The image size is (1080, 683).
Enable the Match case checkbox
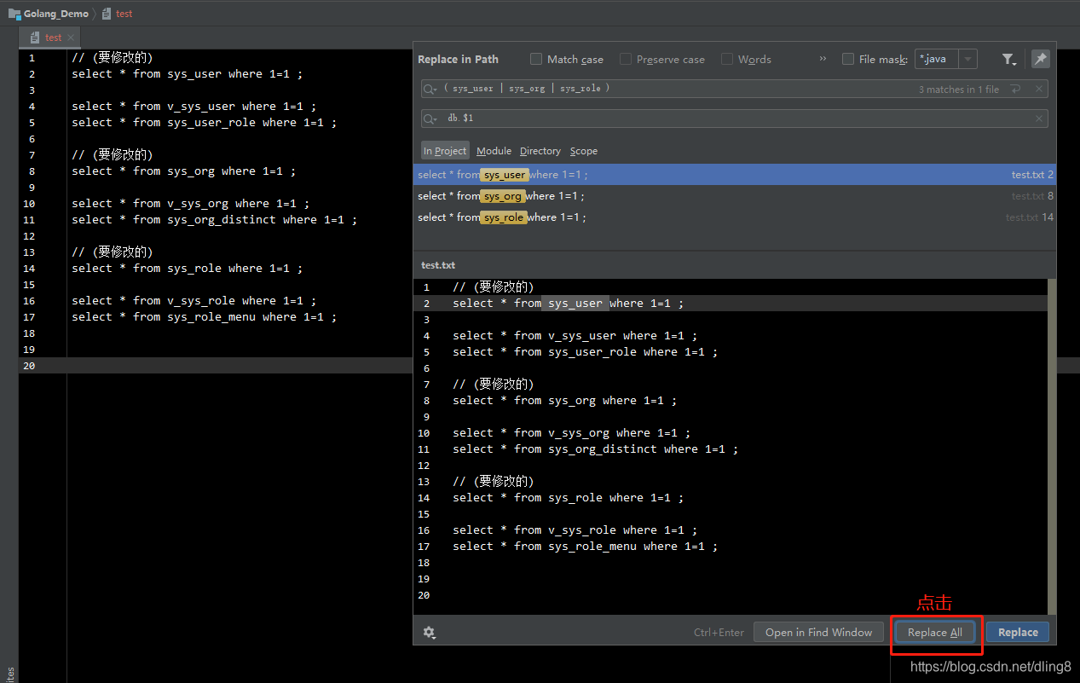[536, 59]
